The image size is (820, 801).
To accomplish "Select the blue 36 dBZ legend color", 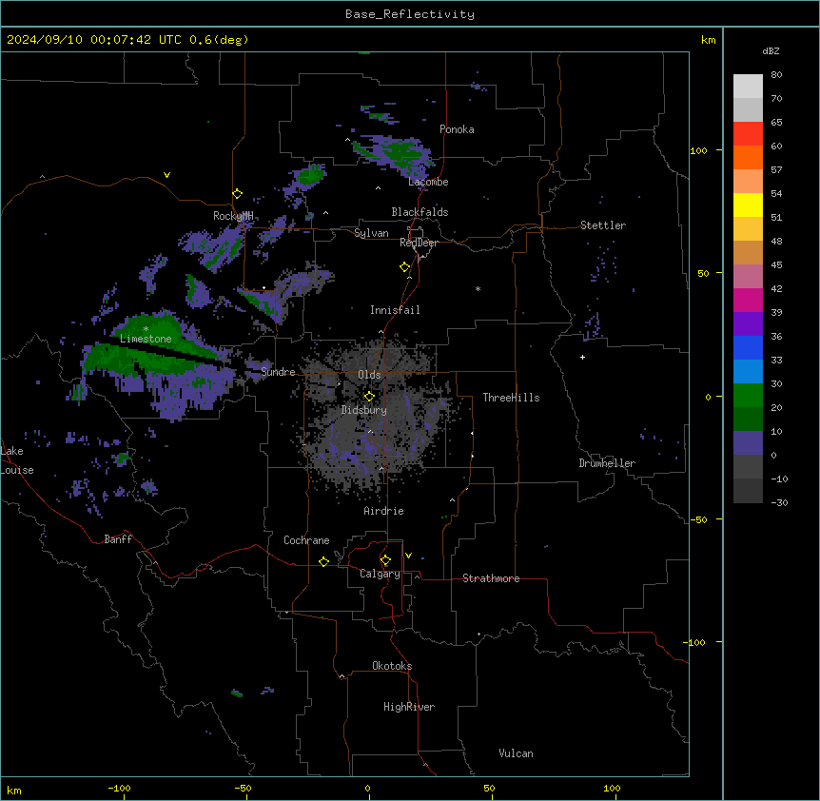I will (x=748, y=347).
